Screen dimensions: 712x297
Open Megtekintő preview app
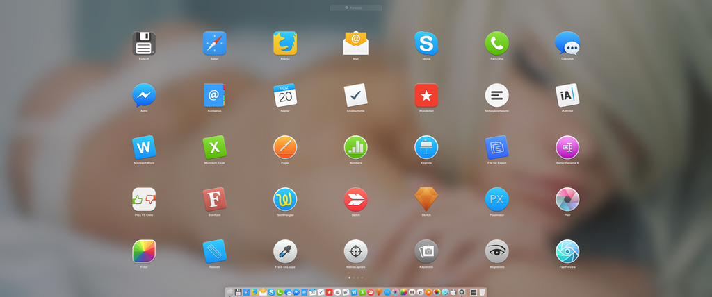496,252
